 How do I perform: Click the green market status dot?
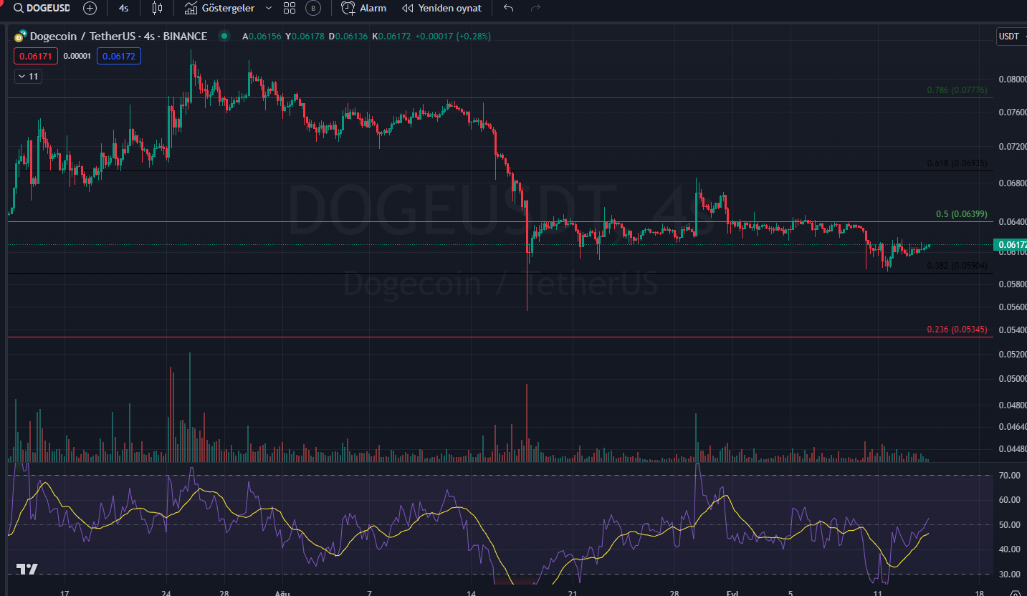[225, 36]
